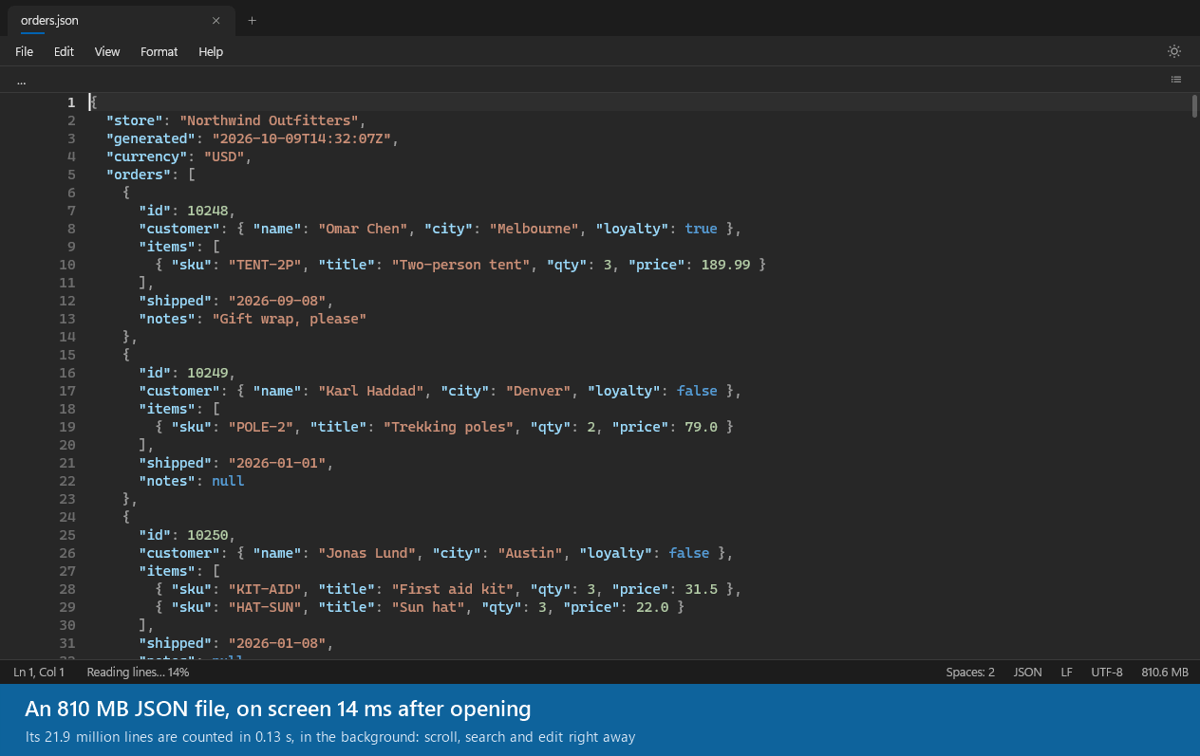Open the Help menu
The height and width of the screenshot is (756, 1200).
[x=211, y=51]
